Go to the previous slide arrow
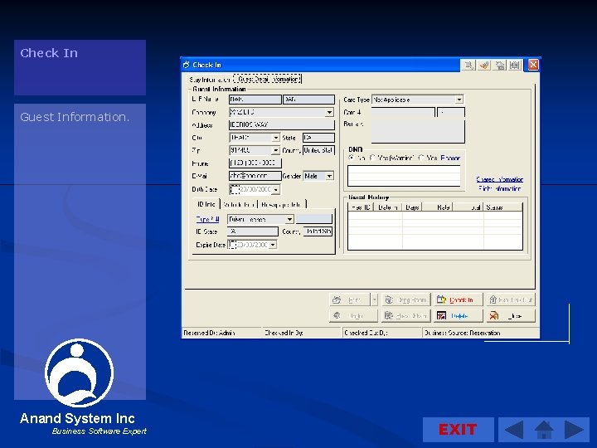The height and width of the screenshot is (448, 597). tap(514, 430)
